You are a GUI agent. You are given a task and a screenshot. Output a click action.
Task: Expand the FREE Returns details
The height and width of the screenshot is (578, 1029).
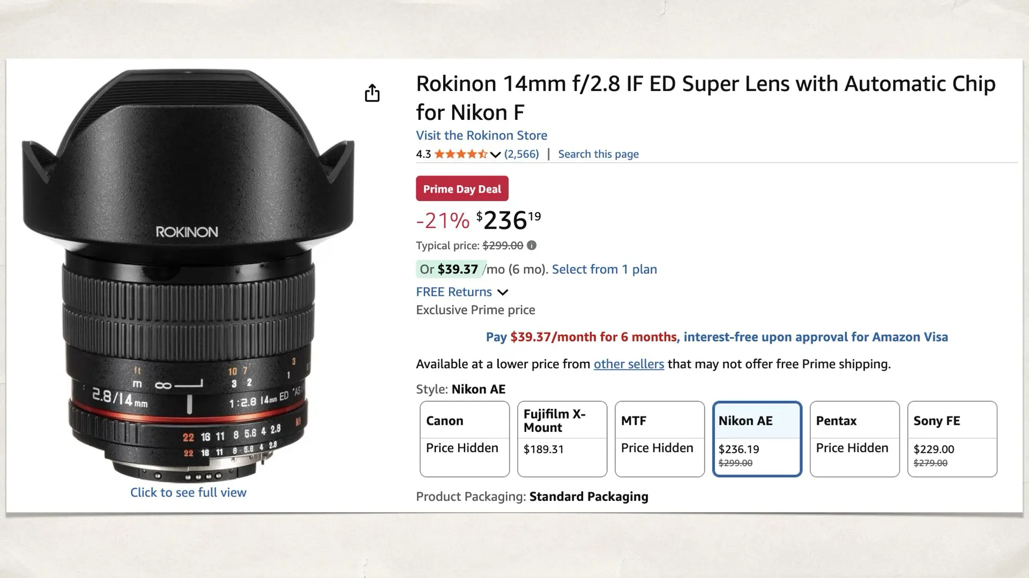point(453,292)
